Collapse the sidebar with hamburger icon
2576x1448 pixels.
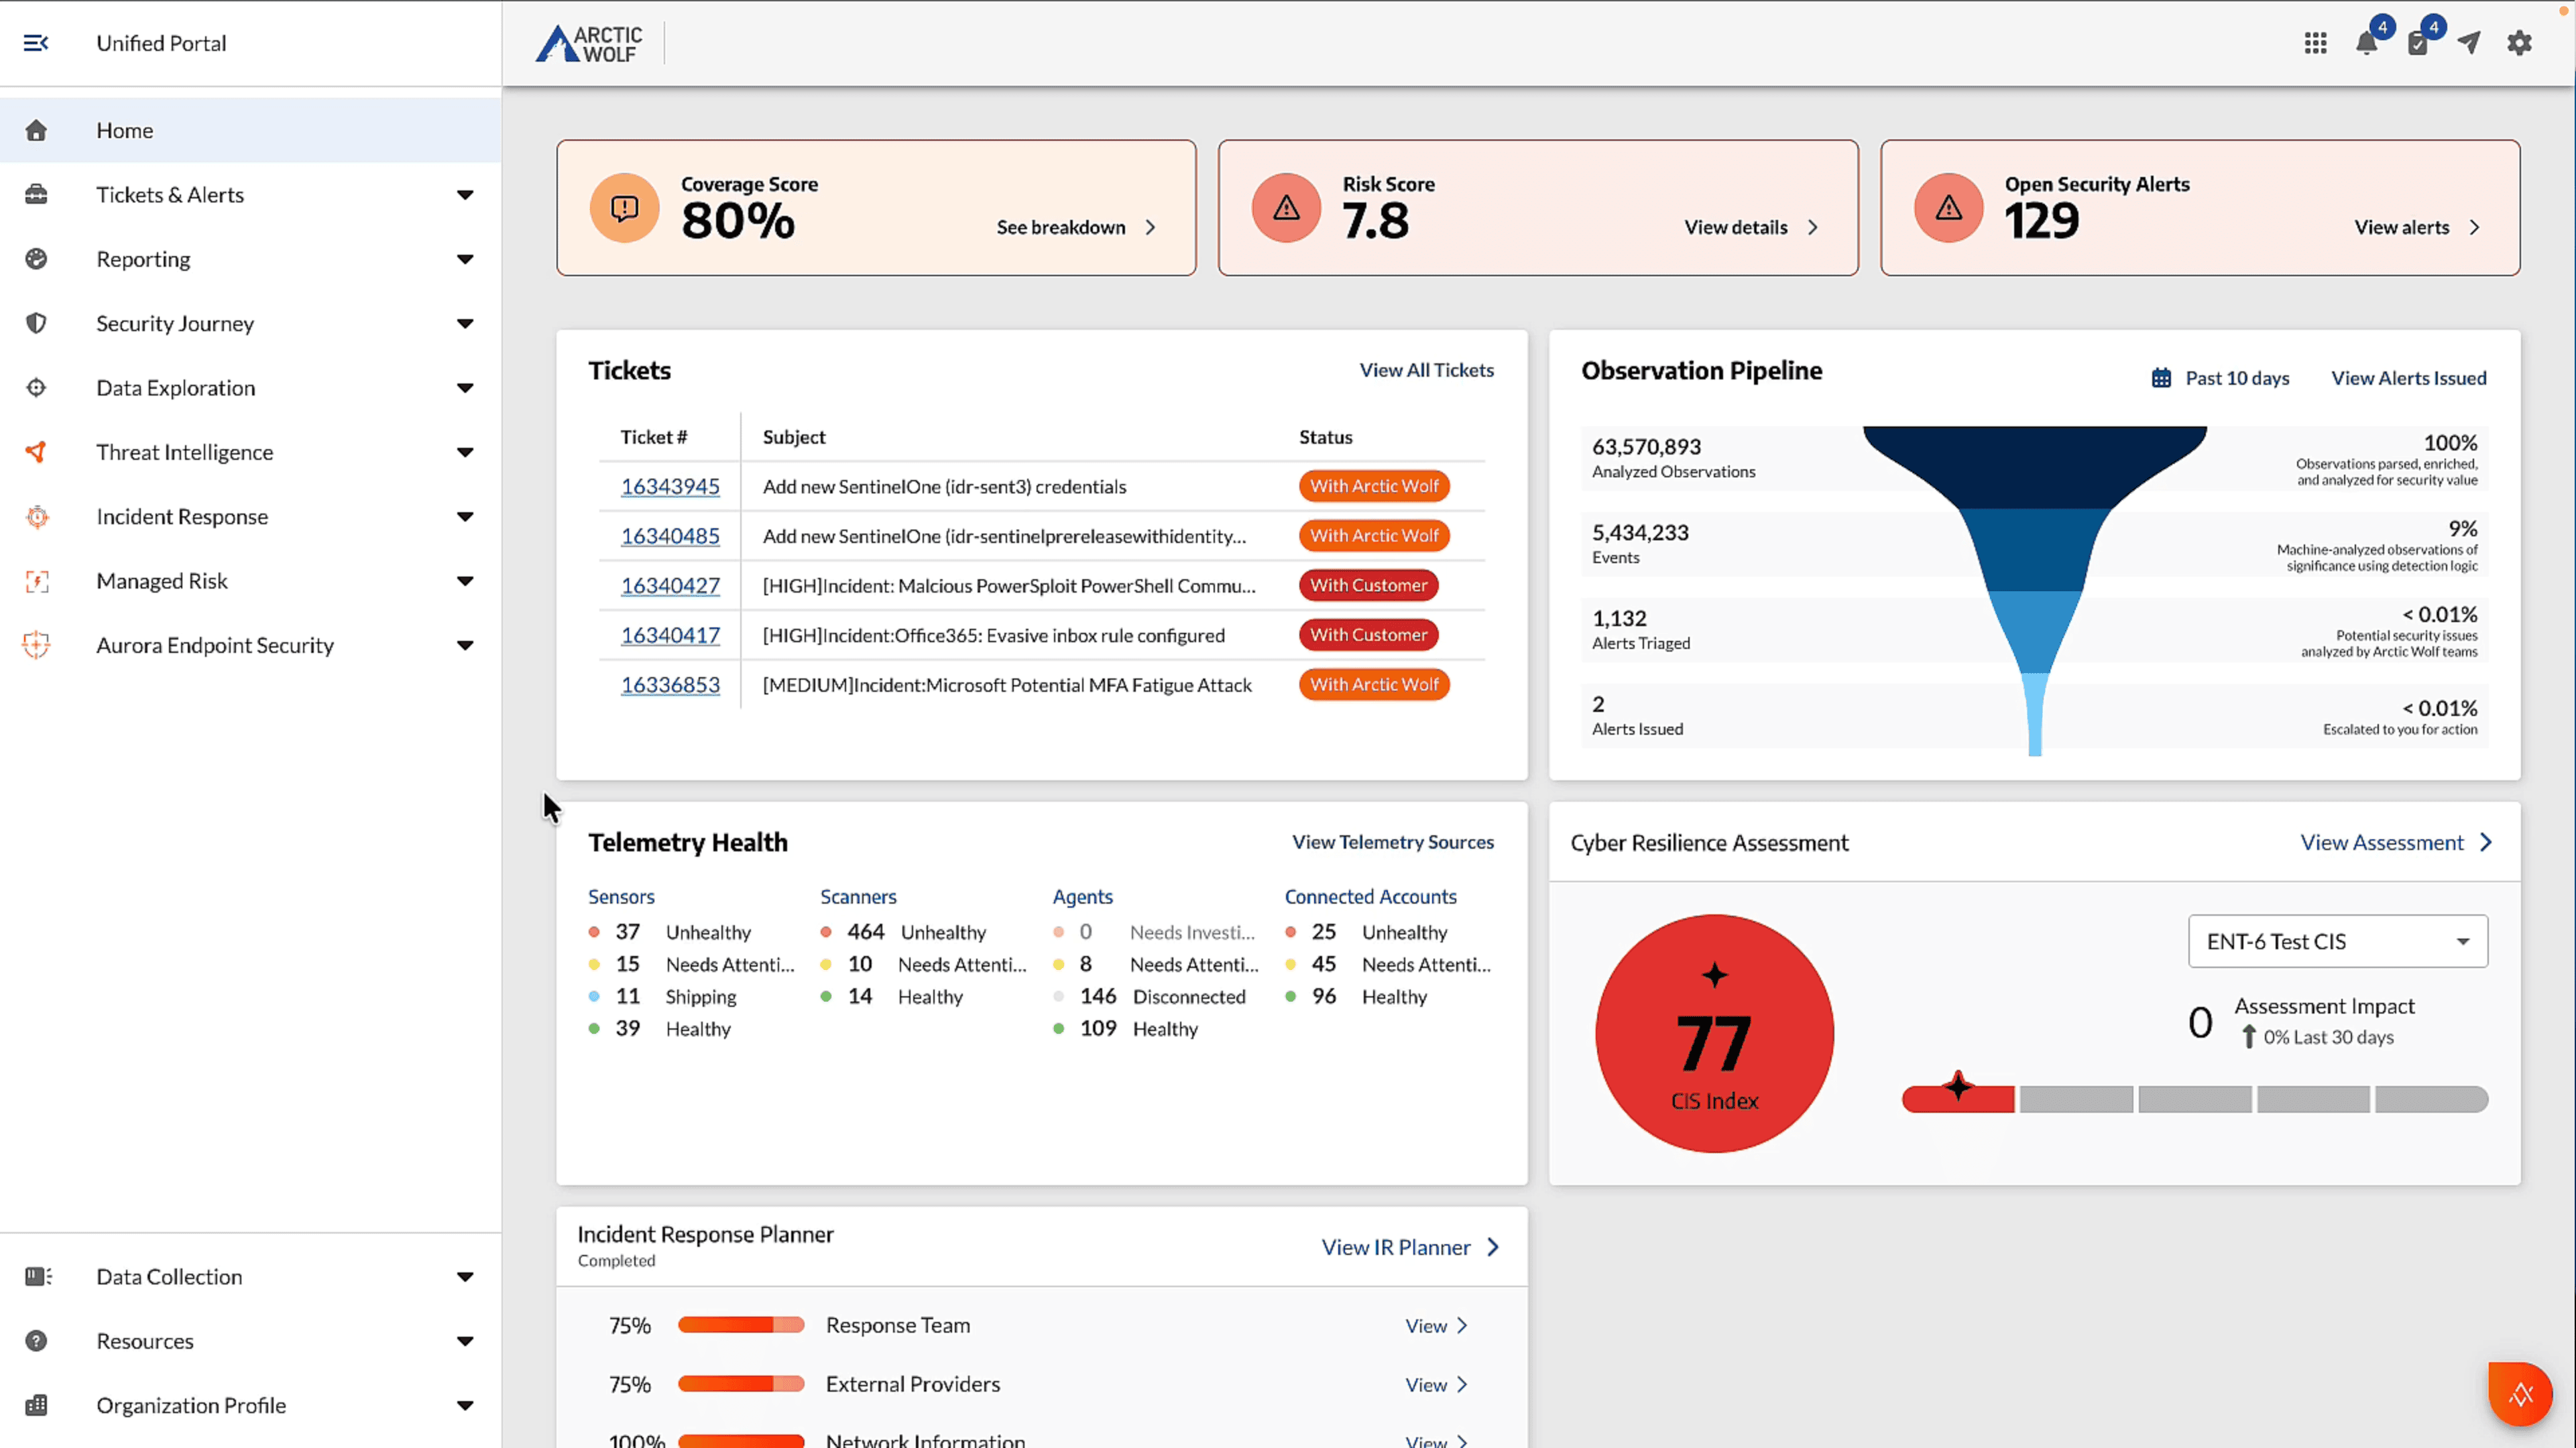pyautogui.click(x=36, y=43)
